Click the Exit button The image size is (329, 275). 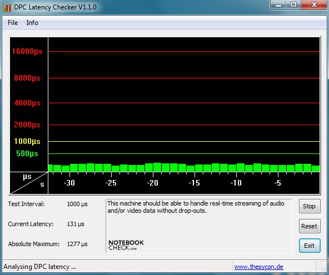310,246
